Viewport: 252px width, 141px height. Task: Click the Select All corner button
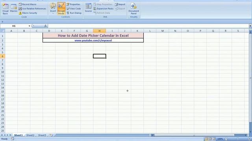tap(2, 31)
